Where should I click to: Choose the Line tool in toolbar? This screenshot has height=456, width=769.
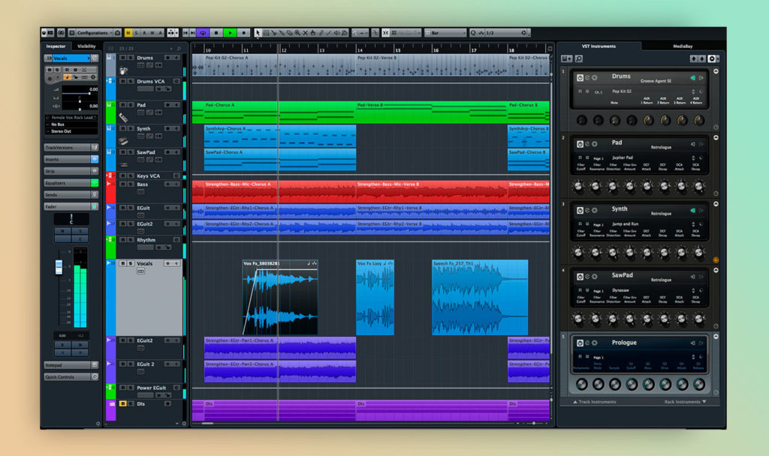[x=329, y=33]
